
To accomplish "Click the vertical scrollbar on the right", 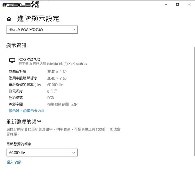I will point(194,101).
